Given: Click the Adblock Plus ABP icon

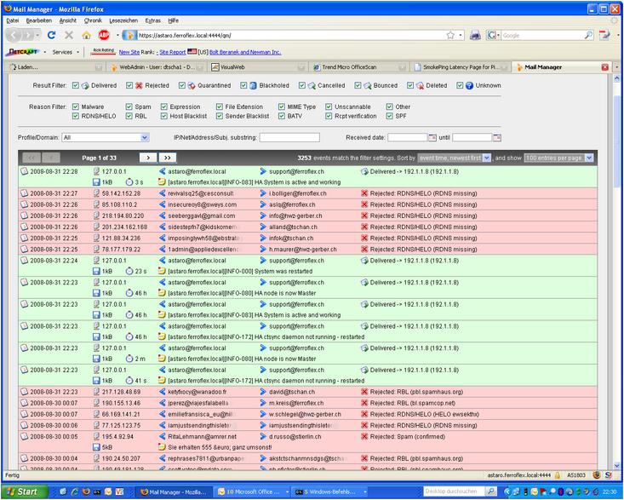Looking at the screenshot, I should [104, 35].
